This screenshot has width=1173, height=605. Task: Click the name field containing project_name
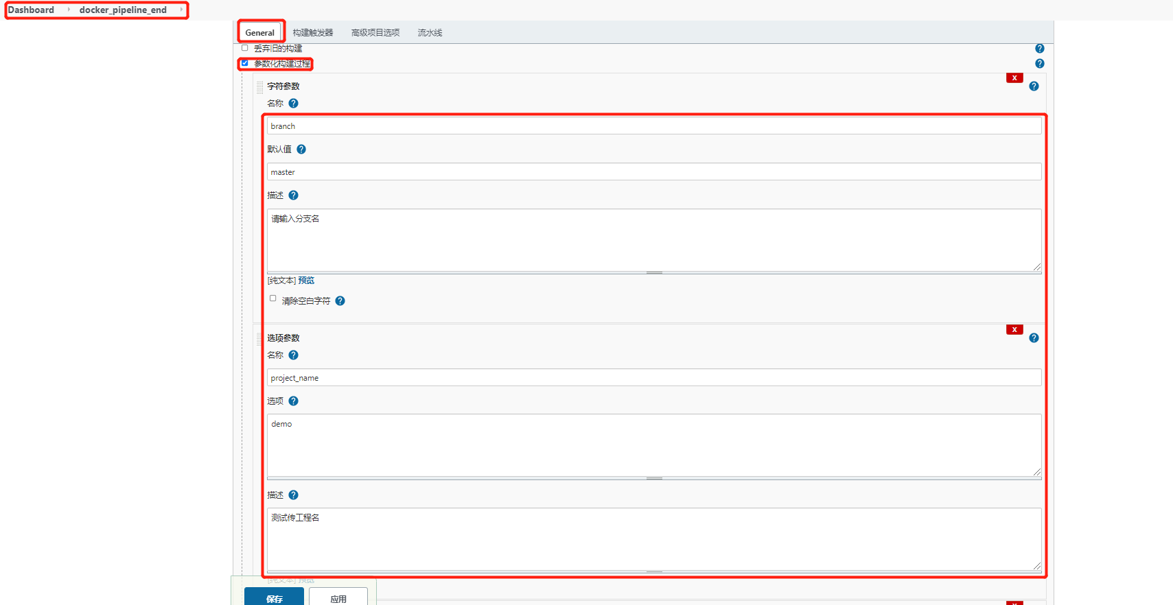tap(654, 378)
